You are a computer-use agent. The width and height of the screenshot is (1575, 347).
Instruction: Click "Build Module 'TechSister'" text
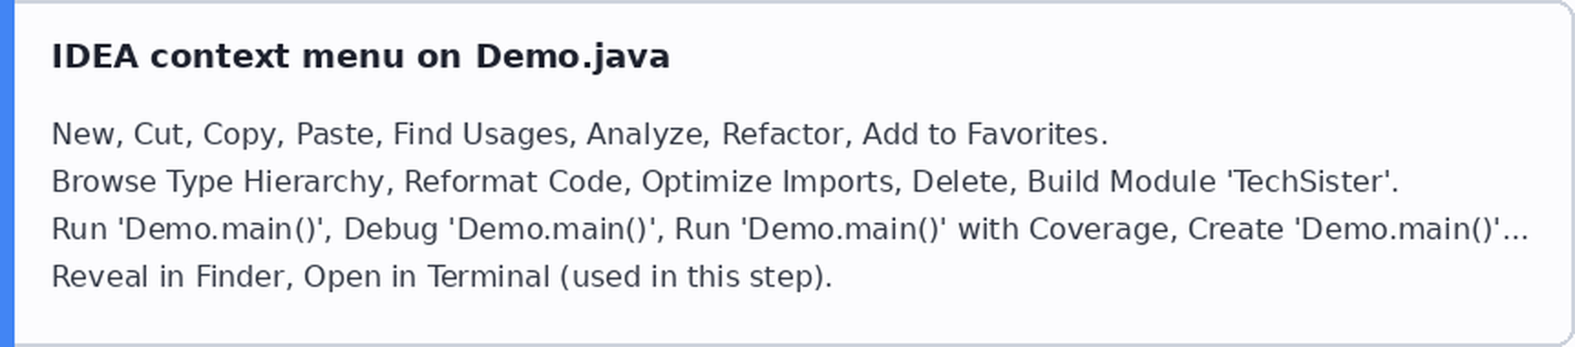coord(1210,182)
